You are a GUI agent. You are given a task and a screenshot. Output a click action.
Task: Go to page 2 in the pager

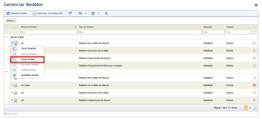(x=250, y=108)
